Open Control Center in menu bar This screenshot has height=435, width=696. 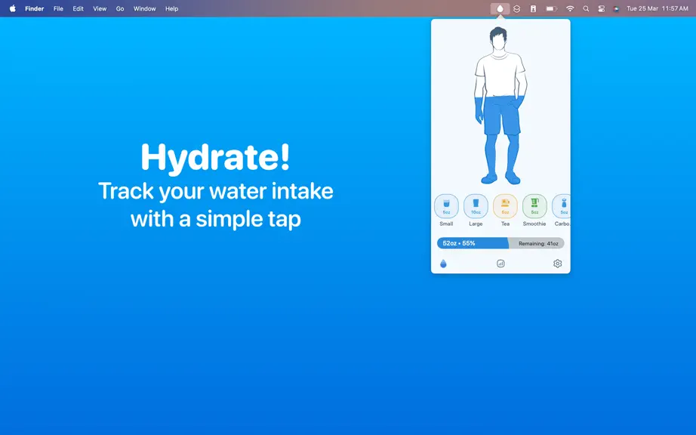602,8
